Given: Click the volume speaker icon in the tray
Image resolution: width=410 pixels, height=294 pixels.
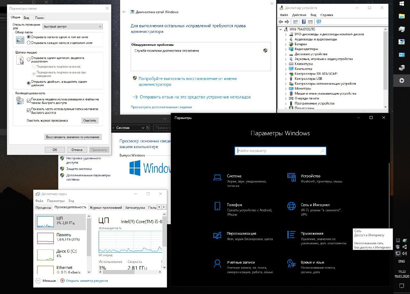Looking at the screenshot, I should [405, 254].
